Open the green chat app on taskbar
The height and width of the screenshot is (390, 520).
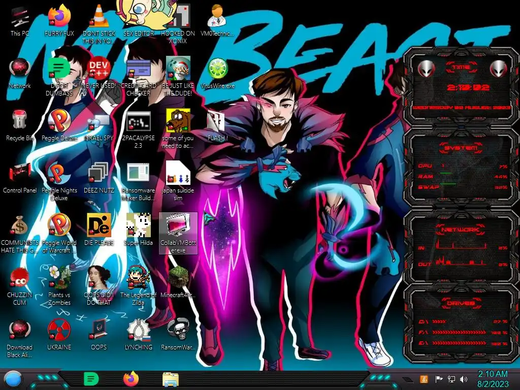point(91,379)
